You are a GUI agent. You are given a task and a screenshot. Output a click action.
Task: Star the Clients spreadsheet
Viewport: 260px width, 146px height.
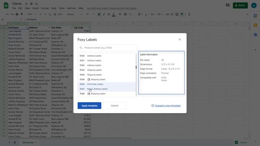coord(26,4)
